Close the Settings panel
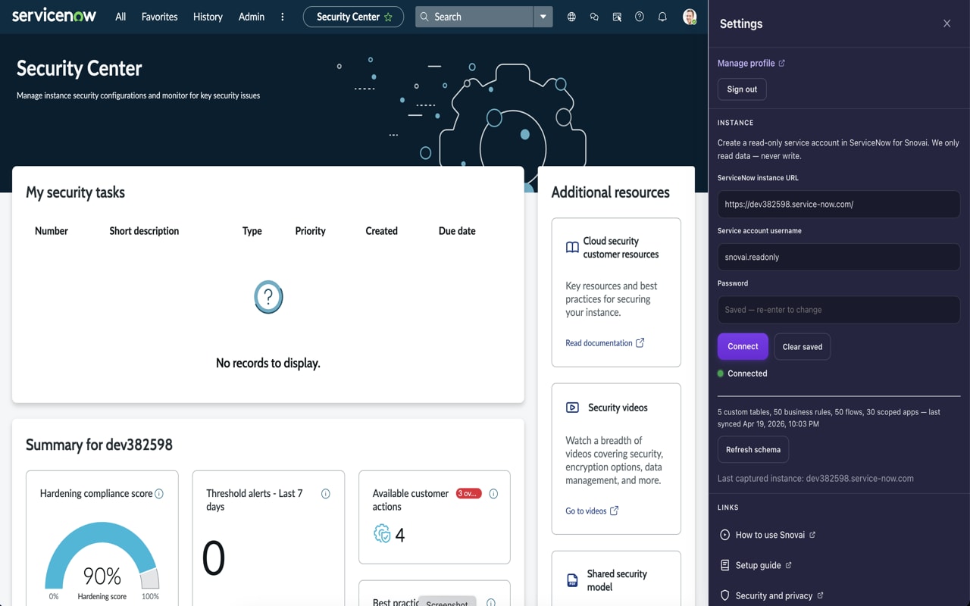This screenshot has width=970, height=606. tap(947, 23)
